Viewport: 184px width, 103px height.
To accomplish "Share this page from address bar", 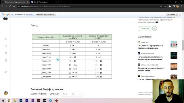I will tap(161, 6).
